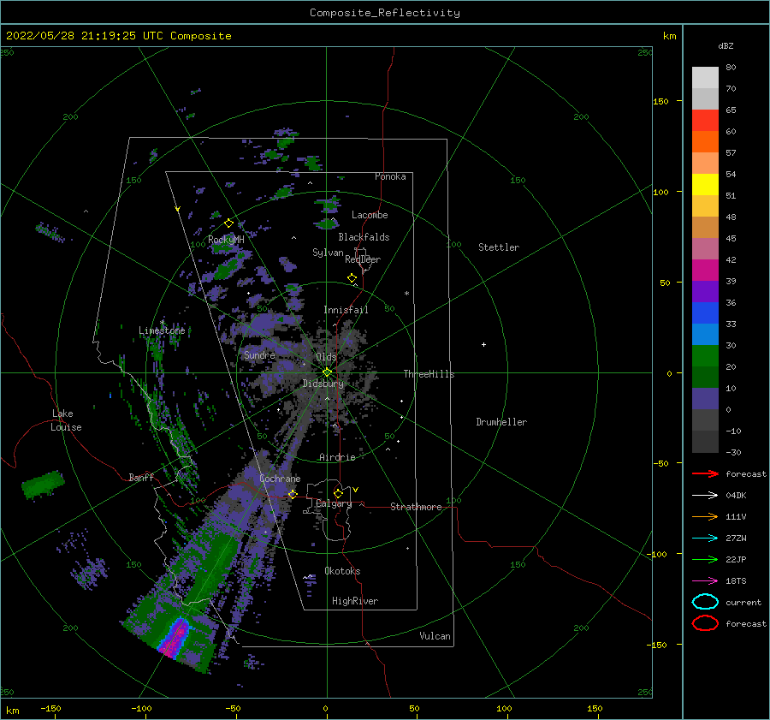The width and height of the screenshot is (770, 720).
Task: Click the RedDeer city label
Action: [x=363, y=259]
